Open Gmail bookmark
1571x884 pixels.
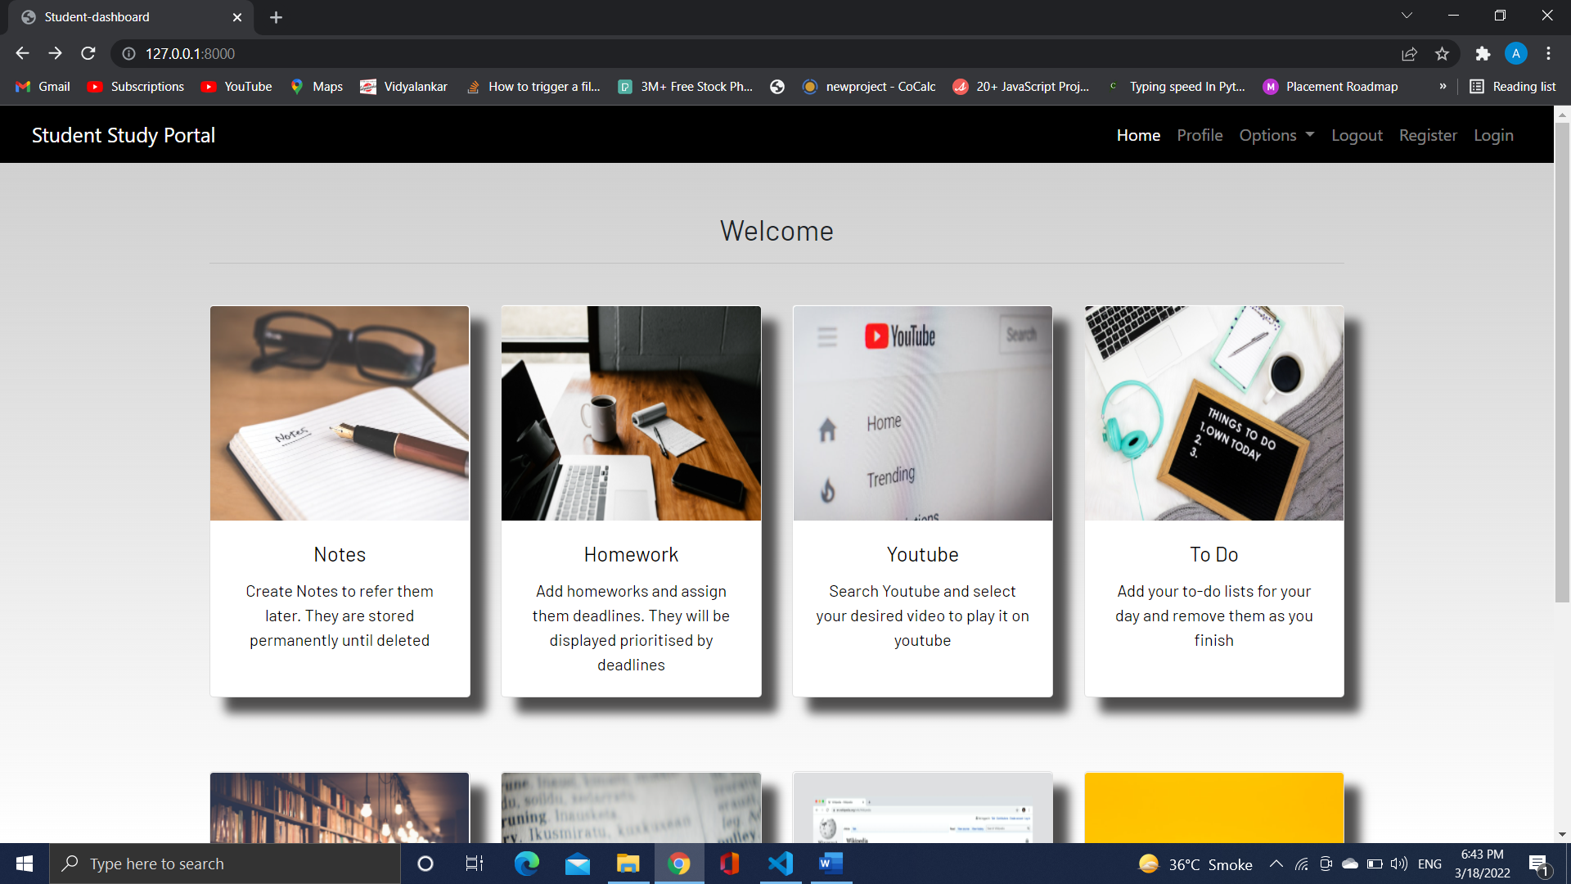(x=43, y=87)
